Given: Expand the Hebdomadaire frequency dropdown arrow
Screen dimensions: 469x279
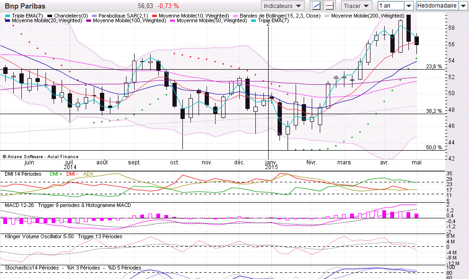Looking at the screenshot, I should (463, 6).
